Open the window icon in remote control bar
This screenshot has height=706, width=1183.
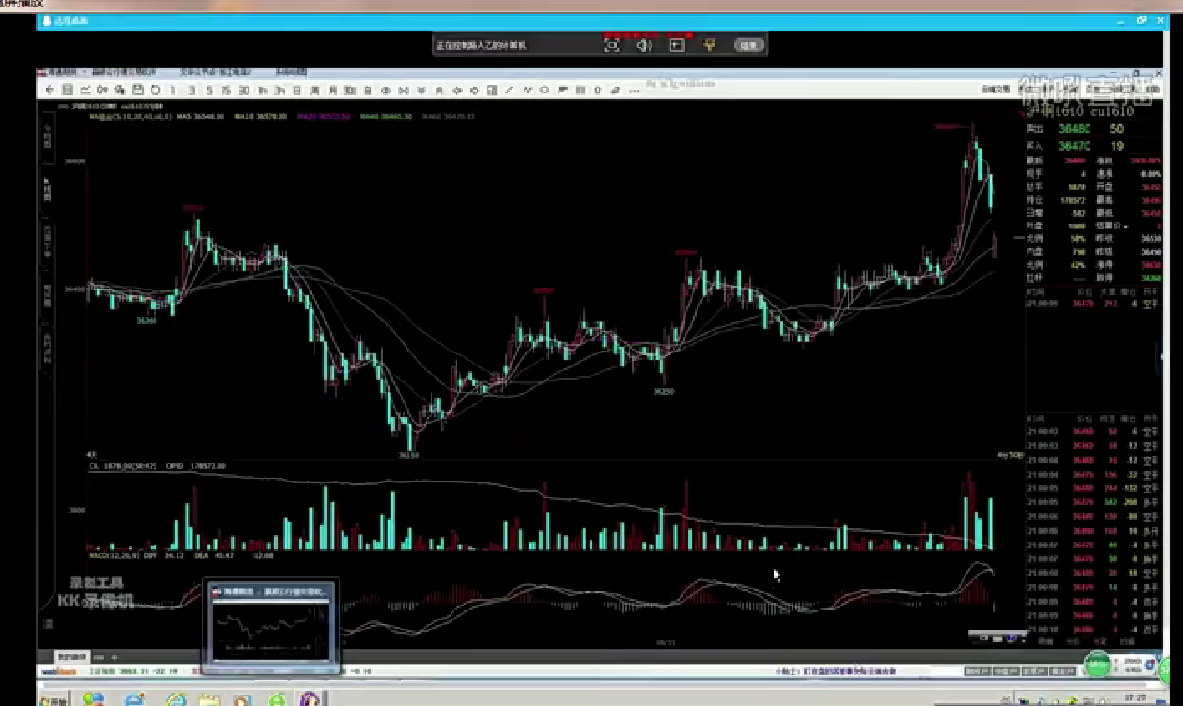[676, 45]
